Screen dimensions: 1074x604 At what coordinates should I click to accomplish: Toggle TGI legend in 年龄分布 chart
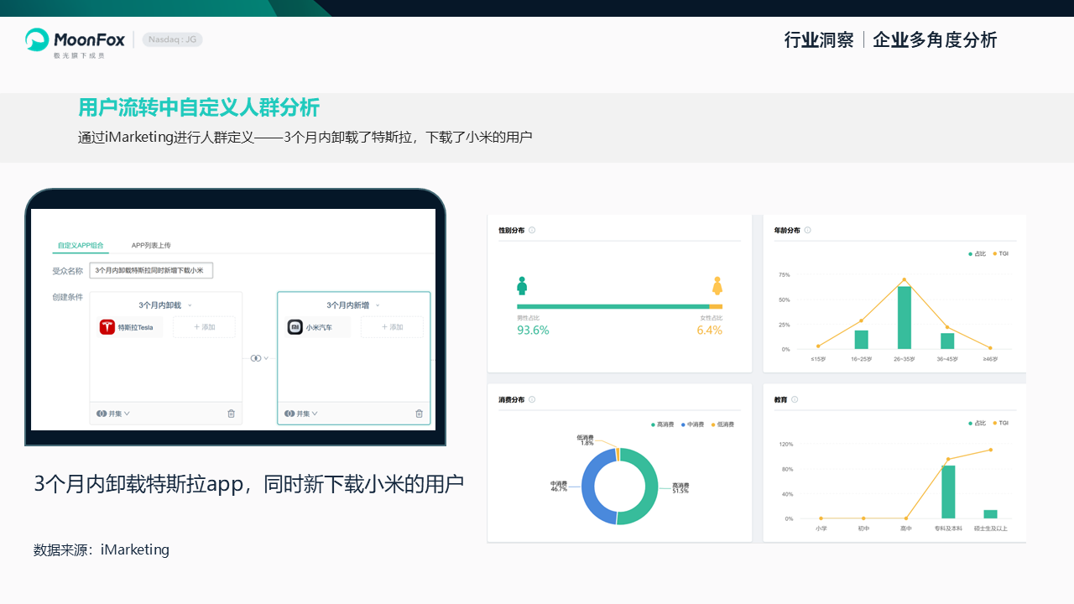(1000, 253)
